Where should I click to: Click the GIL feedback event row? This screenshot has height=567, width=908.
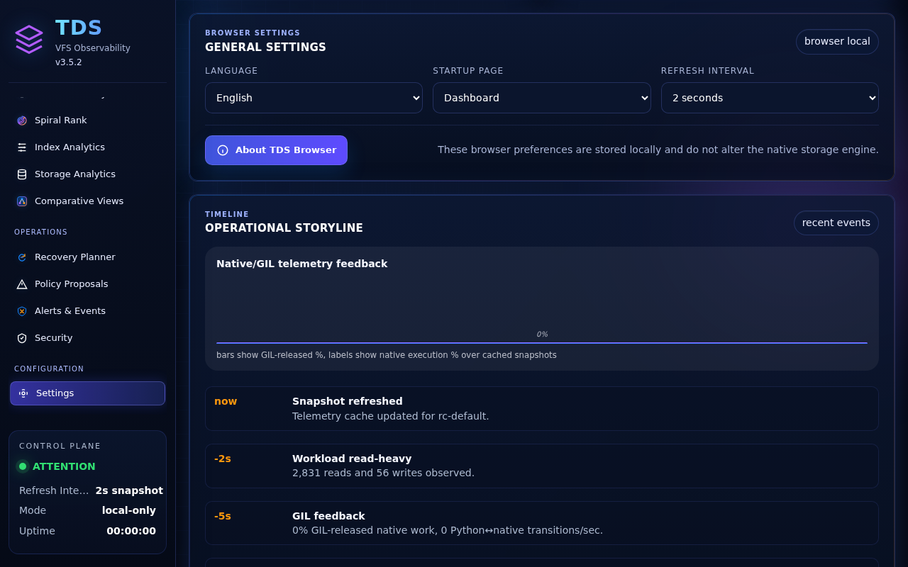pos(542,523)
